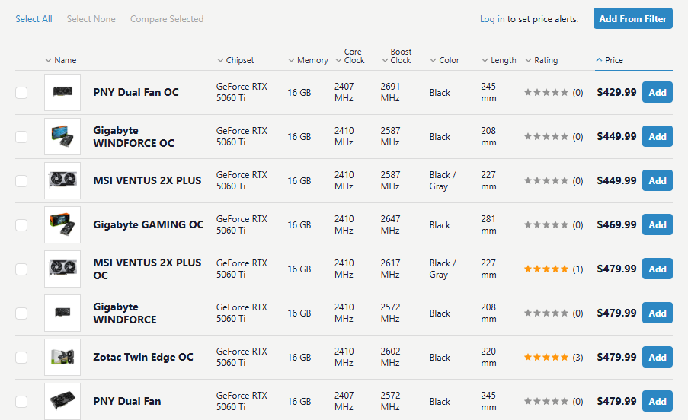
Task: Sort by the Rating column header
Action: pyautogui.click(x=542, y=60)
